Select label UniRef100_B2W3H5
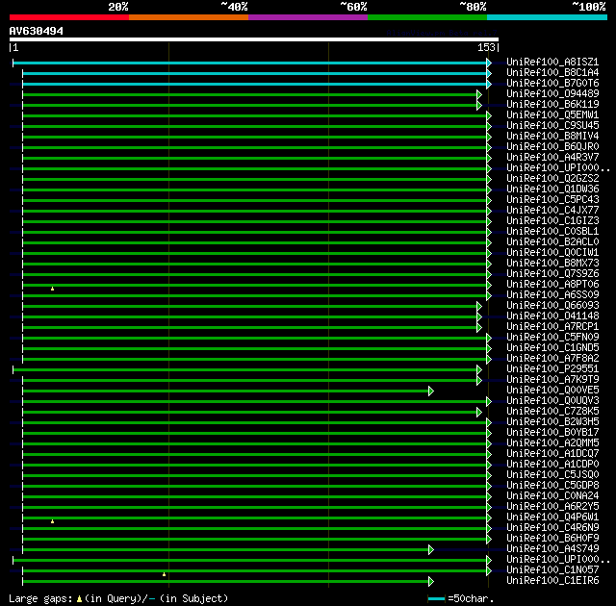The image size is (616, 606). coord(552,422)
